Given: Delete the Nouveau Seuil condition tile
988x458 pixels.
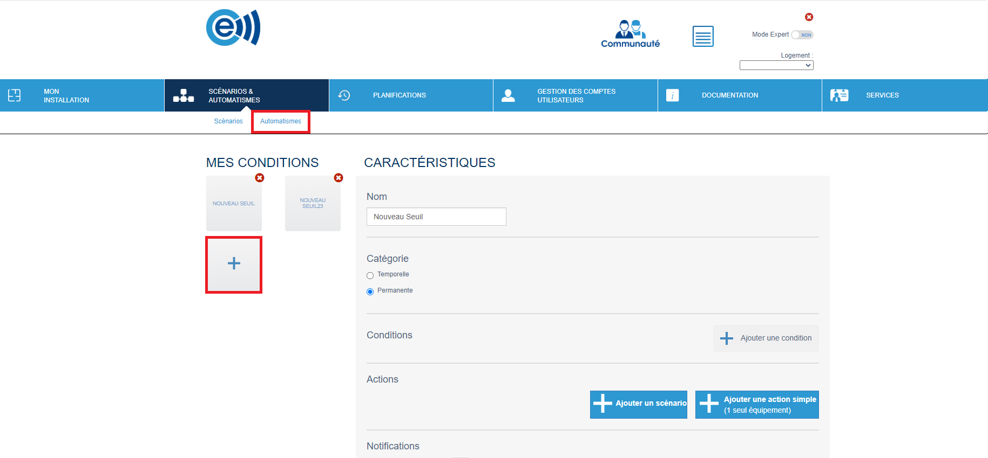Looking at the screenshot, I should (x=260, y=178).
